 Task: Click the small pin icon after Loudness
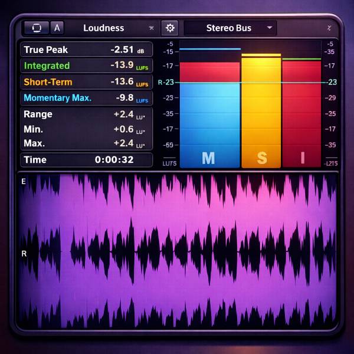(x=152, y=28)
